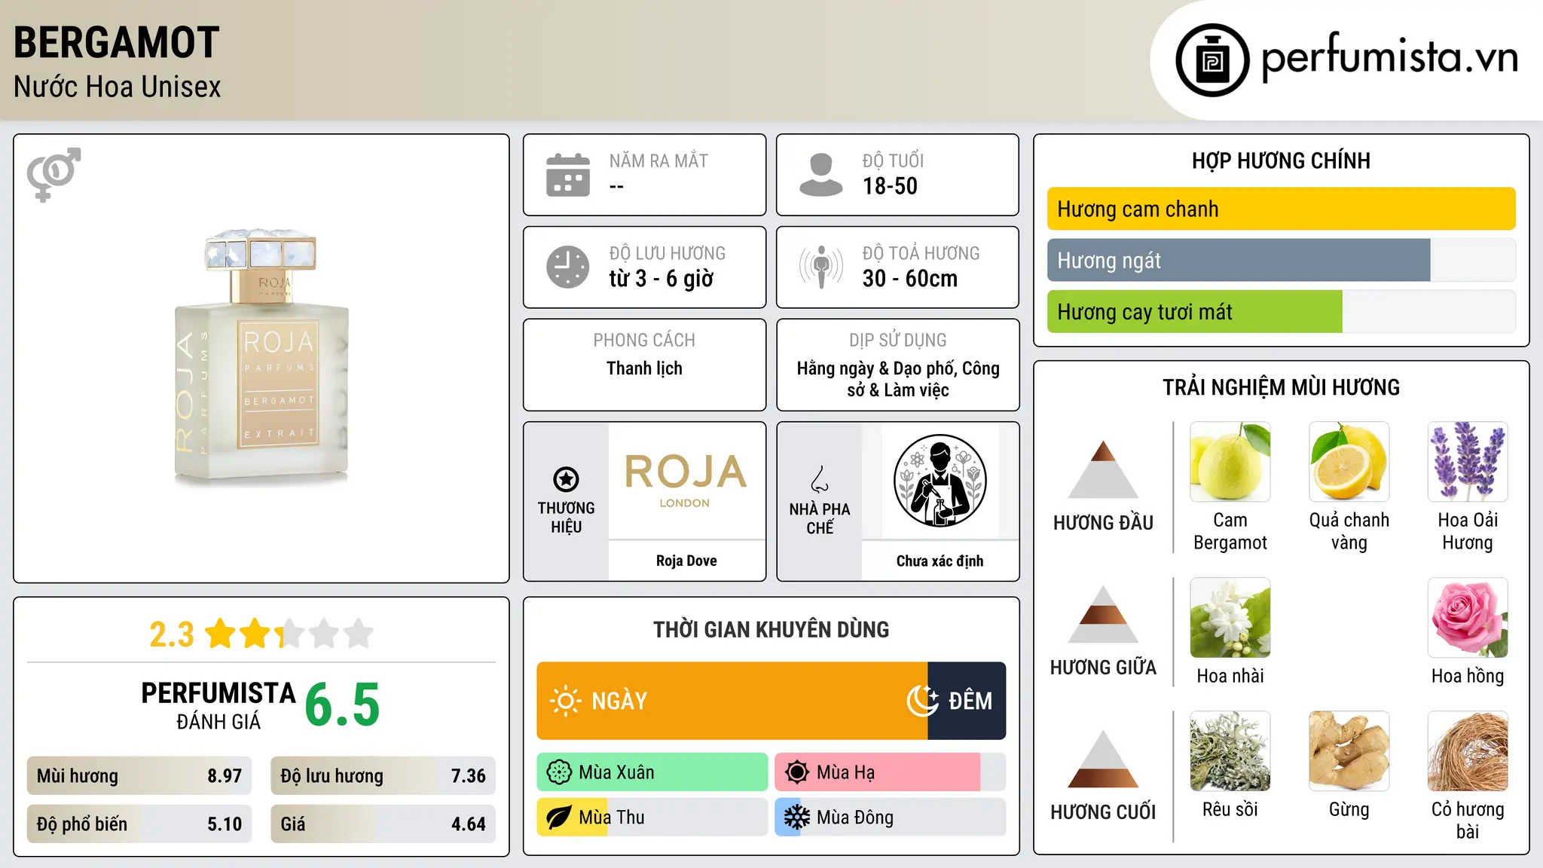This screenshot has width=1543, height=868.
Task: Click the top notes pyramid icon
Action: coord(1103,469)
